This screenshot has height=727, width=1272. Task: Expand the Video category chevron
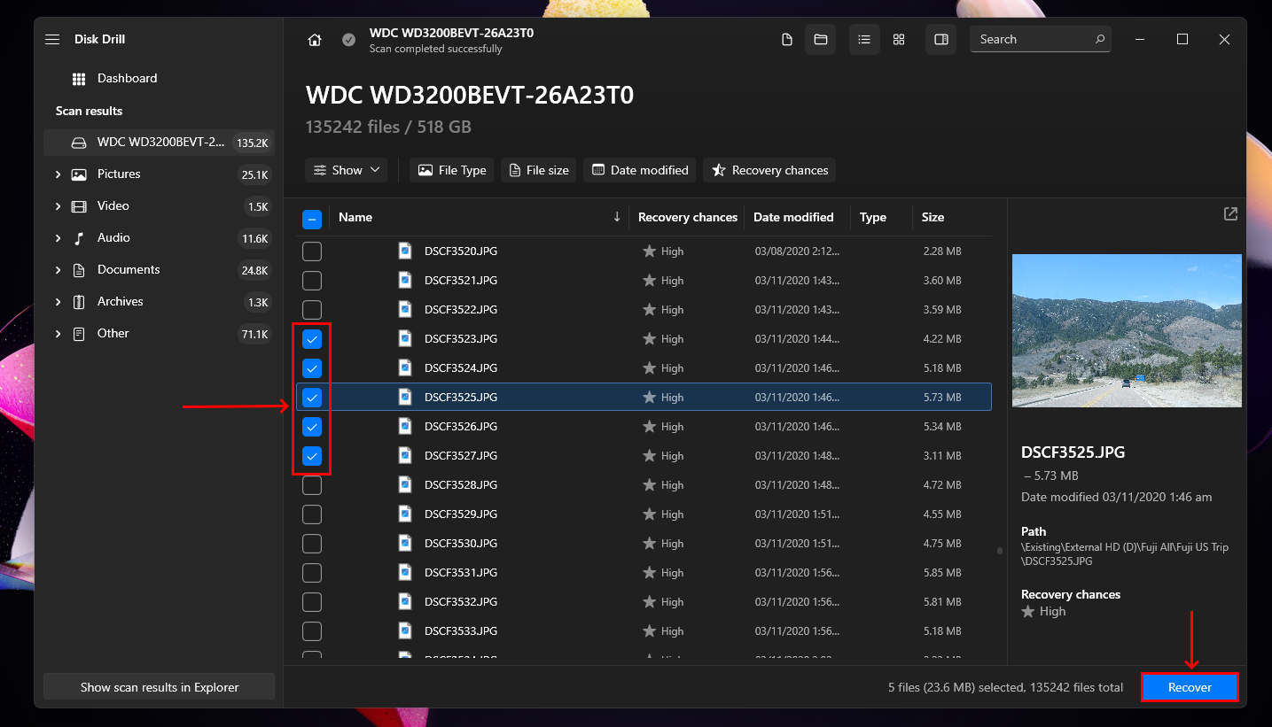coord(58,206)
